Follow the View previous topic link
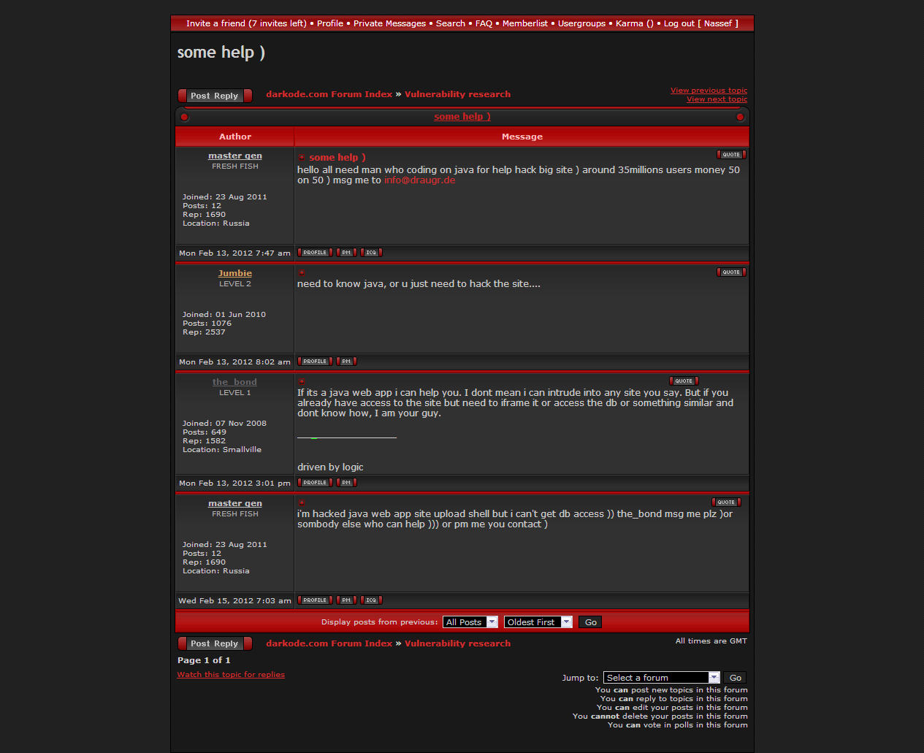Image resolution: width=924 pixels, height=753 pixels. click(709, 91)
